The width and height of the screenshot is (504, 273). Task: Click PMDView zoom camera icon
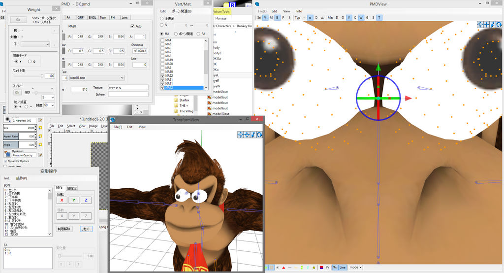493,25
